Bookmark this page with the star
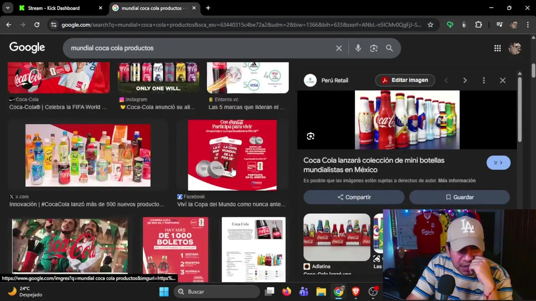Image resolution: width=536 pixels, height=301 pixels. pos(430,25)
